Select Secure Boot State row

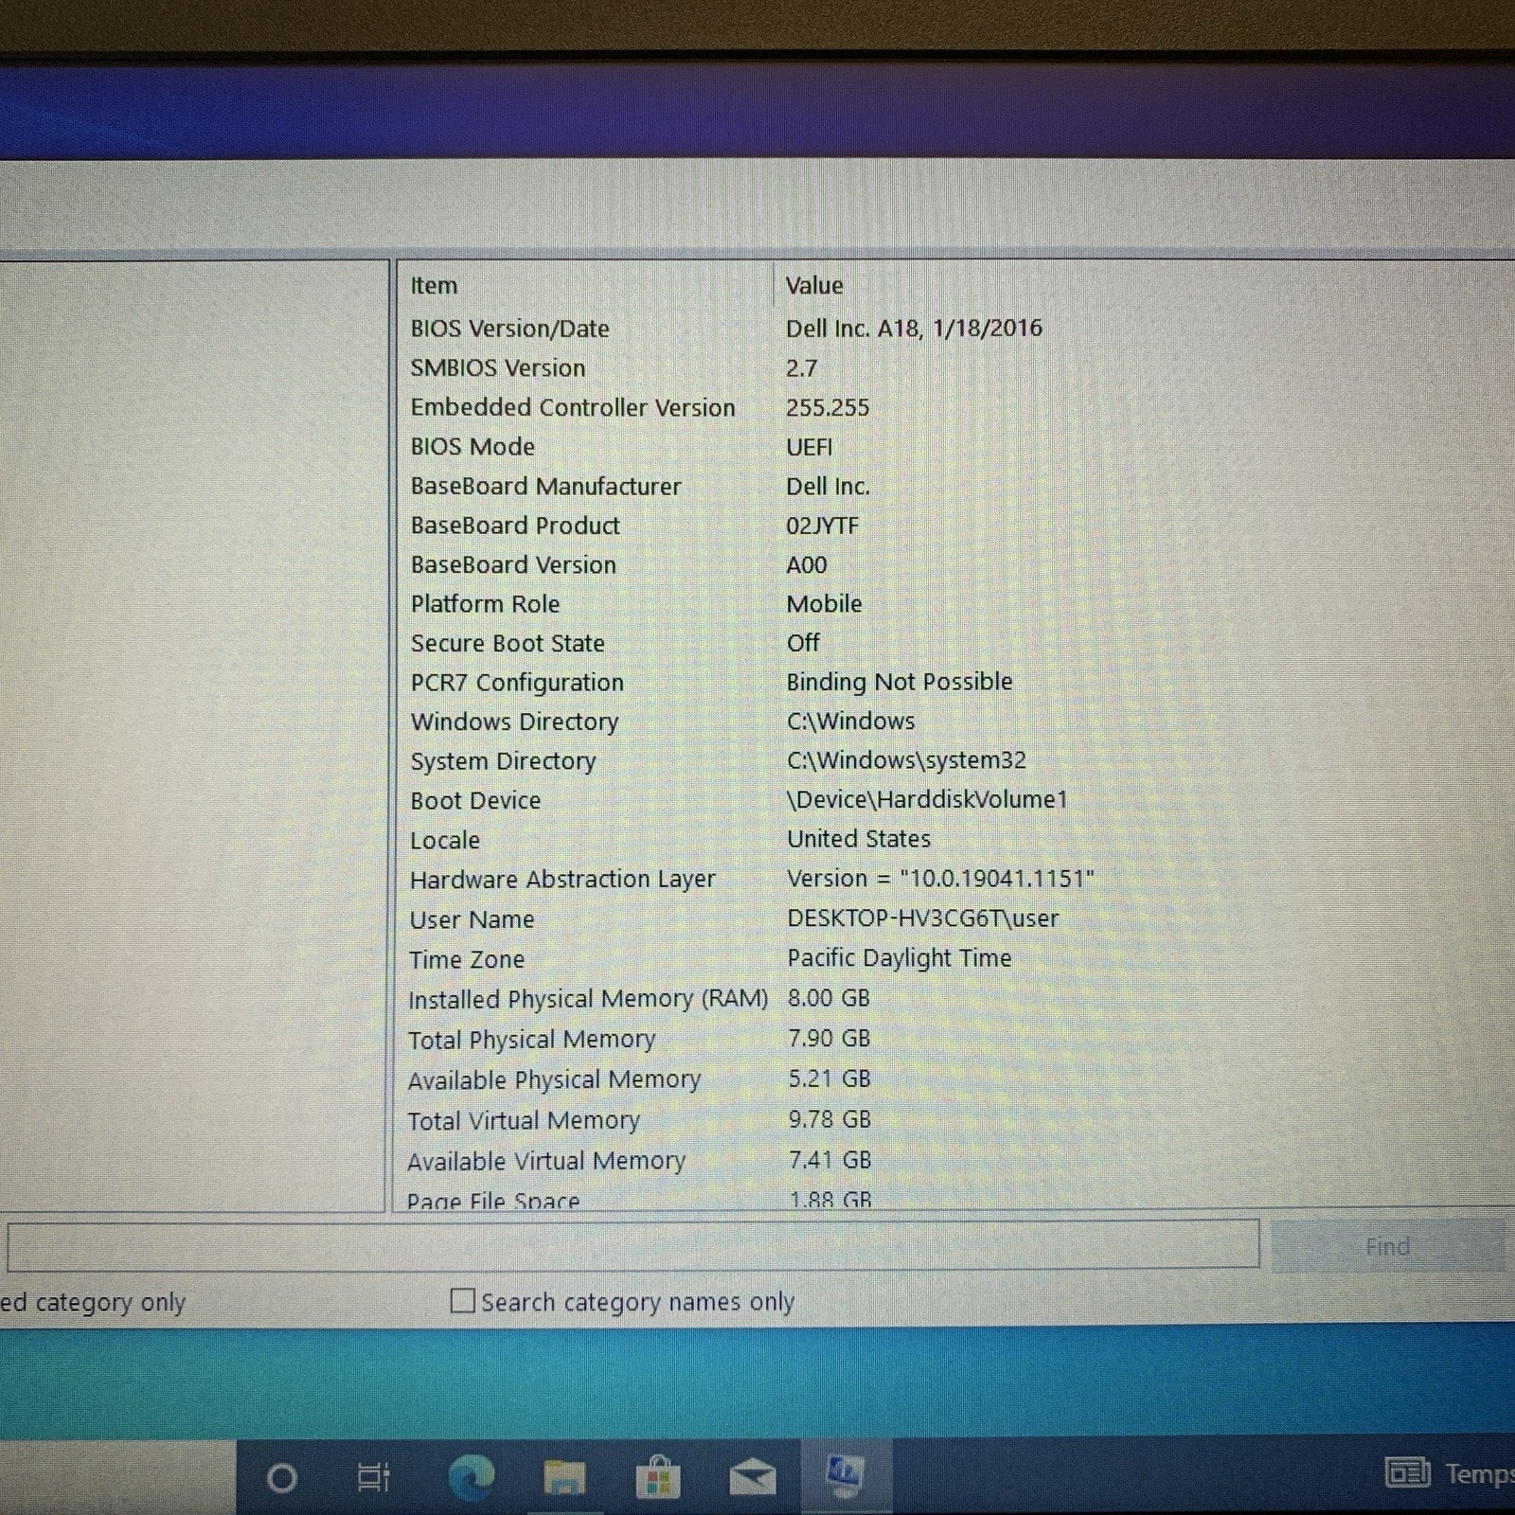pyautogui.click(x=955, y=643)
